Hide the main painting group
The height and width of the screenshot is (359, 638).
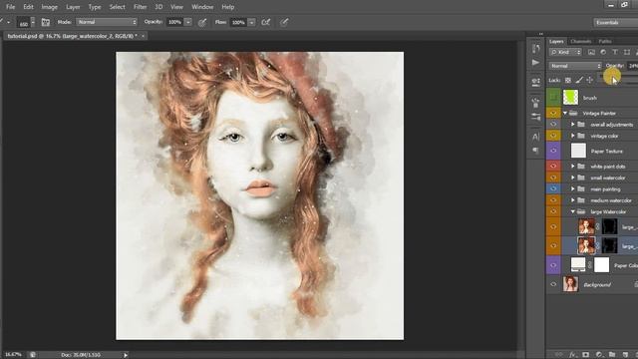click(x=553, y=189)
